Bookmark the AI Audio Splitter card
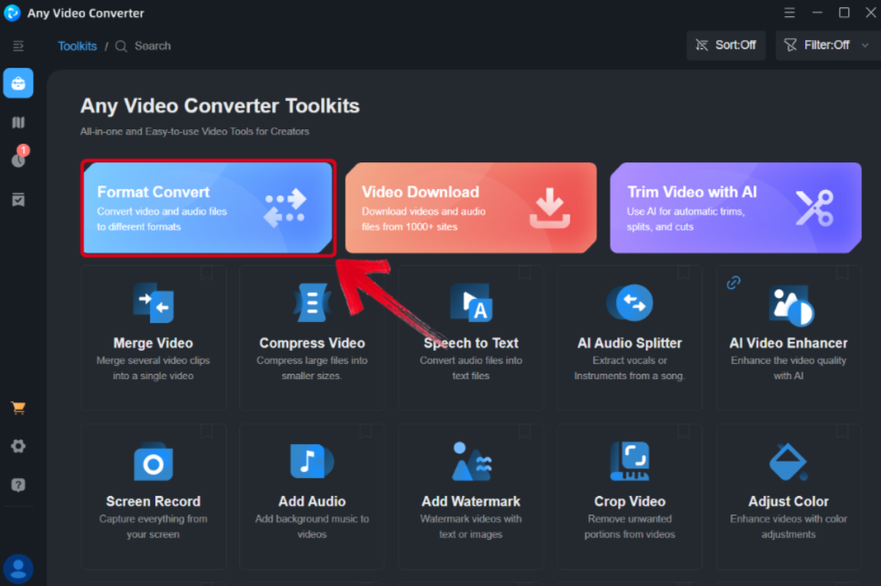The image size is (881, 586). [x=684, y=273]
